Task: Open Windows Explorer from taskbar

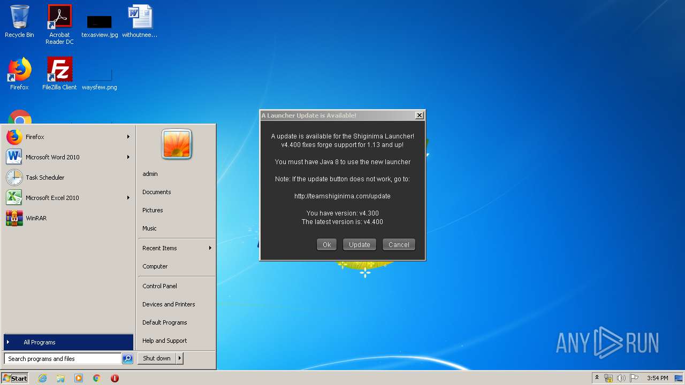Action: 60,378
